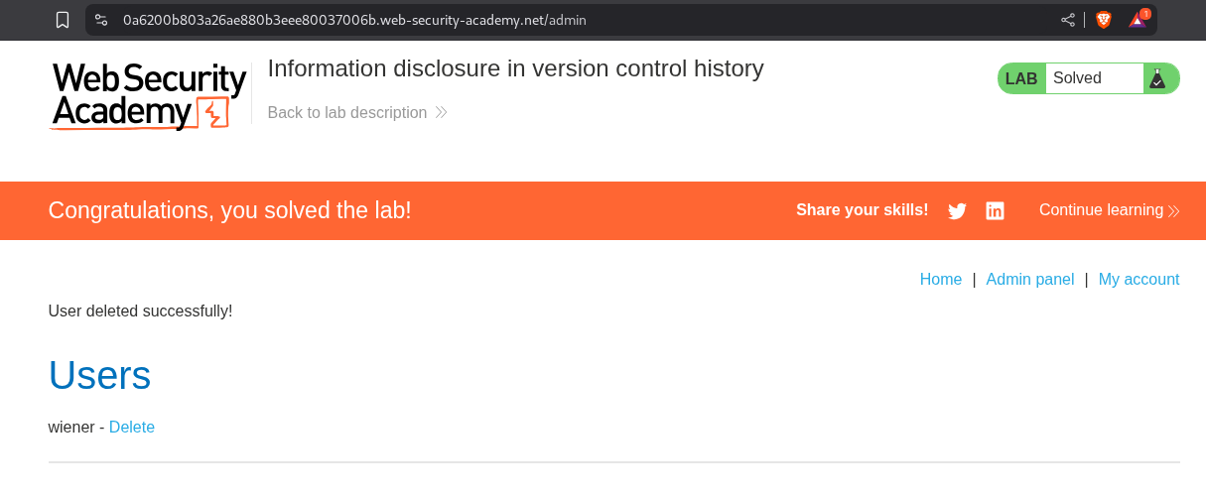Go to My account
The image size is (1206, 498).
click(x=1139, y=280)
